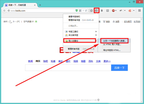Open the 音乐 link

[x=60, y=61]
